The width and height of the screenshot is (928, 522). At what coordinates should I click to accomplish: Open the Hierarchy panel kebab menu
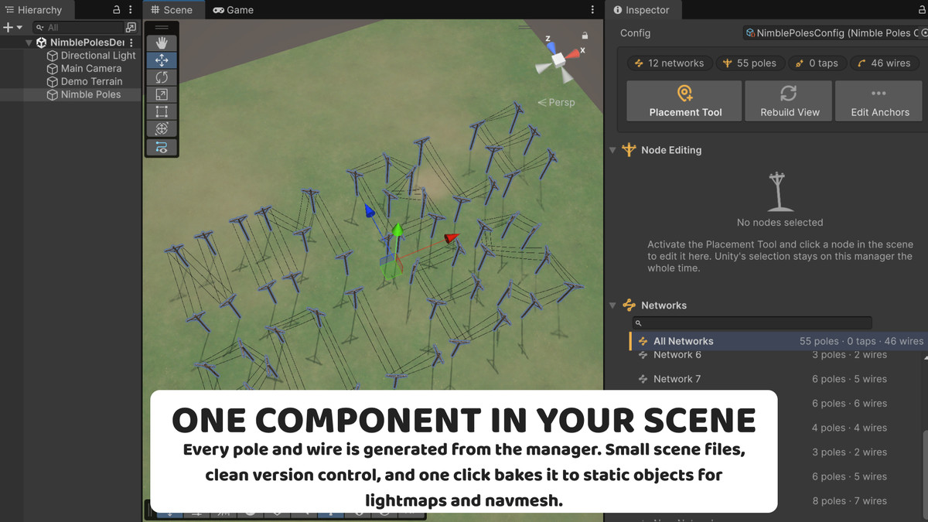click(x=131, y=10)
